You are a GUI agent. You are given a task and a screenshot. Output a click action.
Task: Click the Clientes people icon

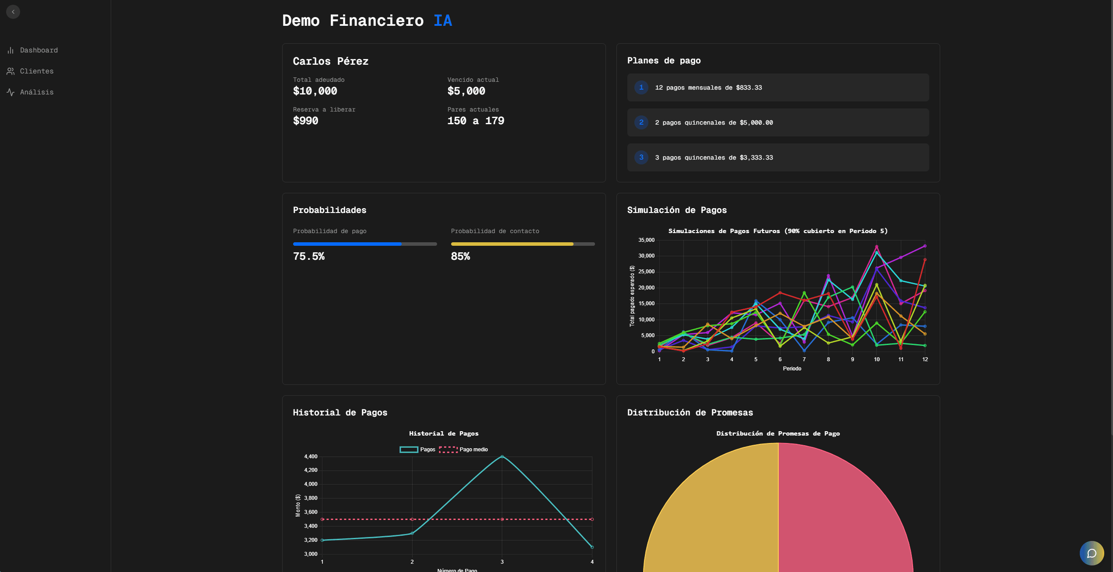pyautogui.click(x=10, y=71)
